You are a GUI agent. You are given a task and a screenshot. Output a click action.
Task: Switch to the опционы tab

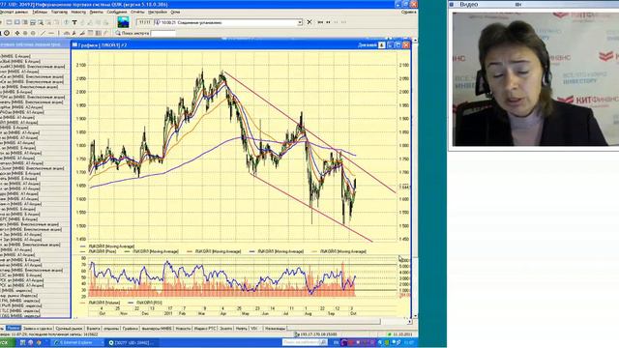(x=111, y=329)
